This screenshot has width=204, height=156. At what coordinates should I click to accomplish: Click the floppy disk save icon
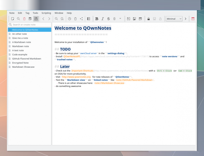(x=36, y=19)
